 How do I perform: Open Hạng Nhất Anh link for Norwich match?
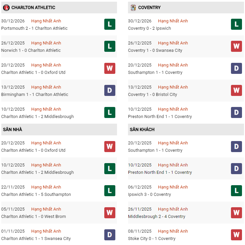46,43
